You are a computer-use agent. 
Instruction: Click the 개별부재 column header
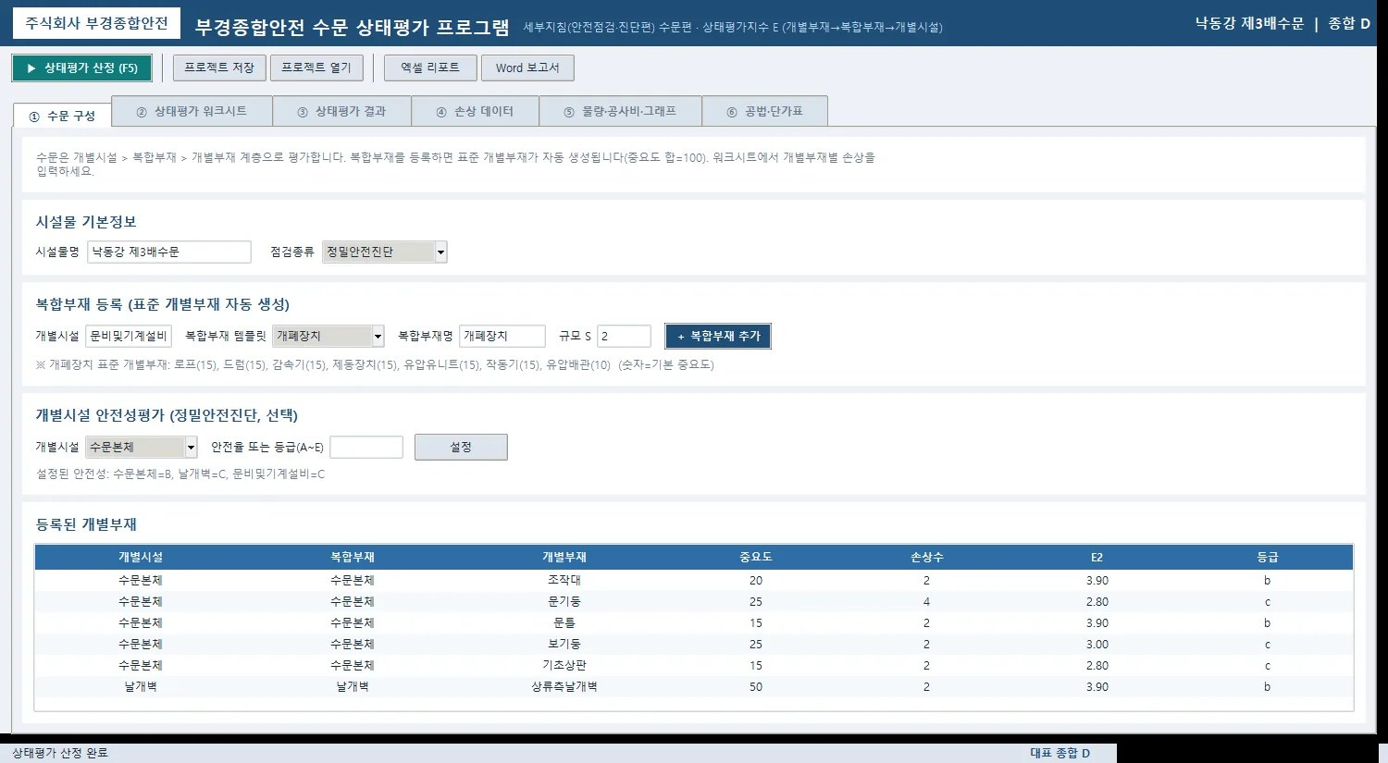pyautogui.click(x=564, y=557)
